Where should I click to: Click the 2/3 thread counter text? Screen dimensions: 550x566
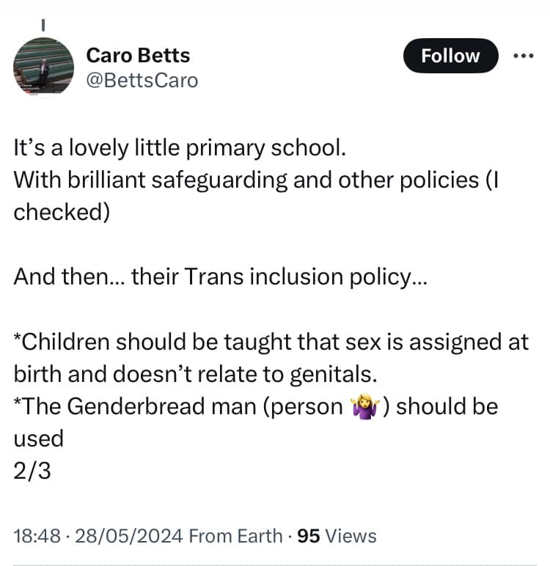point(31,471)
